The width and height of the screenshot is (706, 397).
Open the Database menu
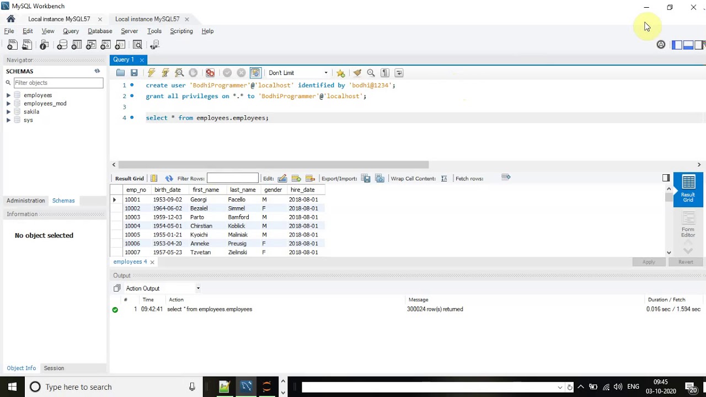(100, 31)
